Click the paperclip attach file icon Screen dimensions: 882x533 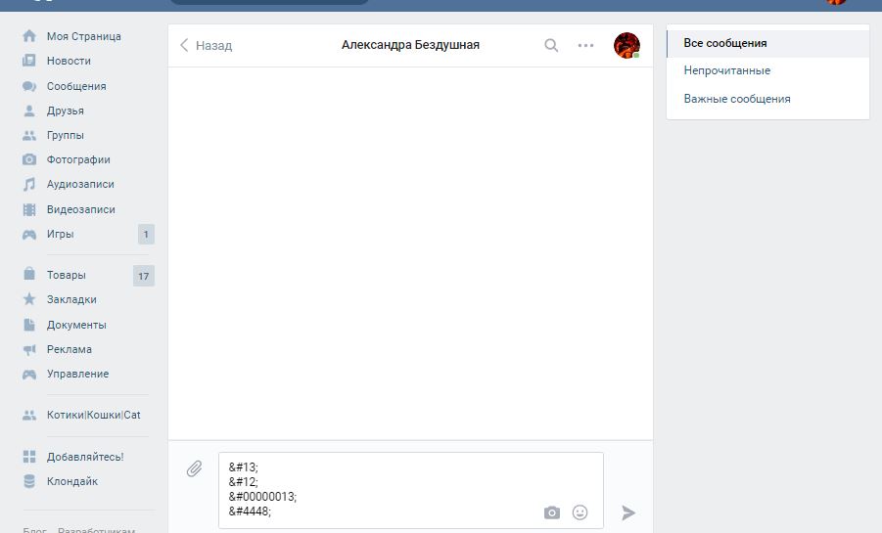(195, 468)
